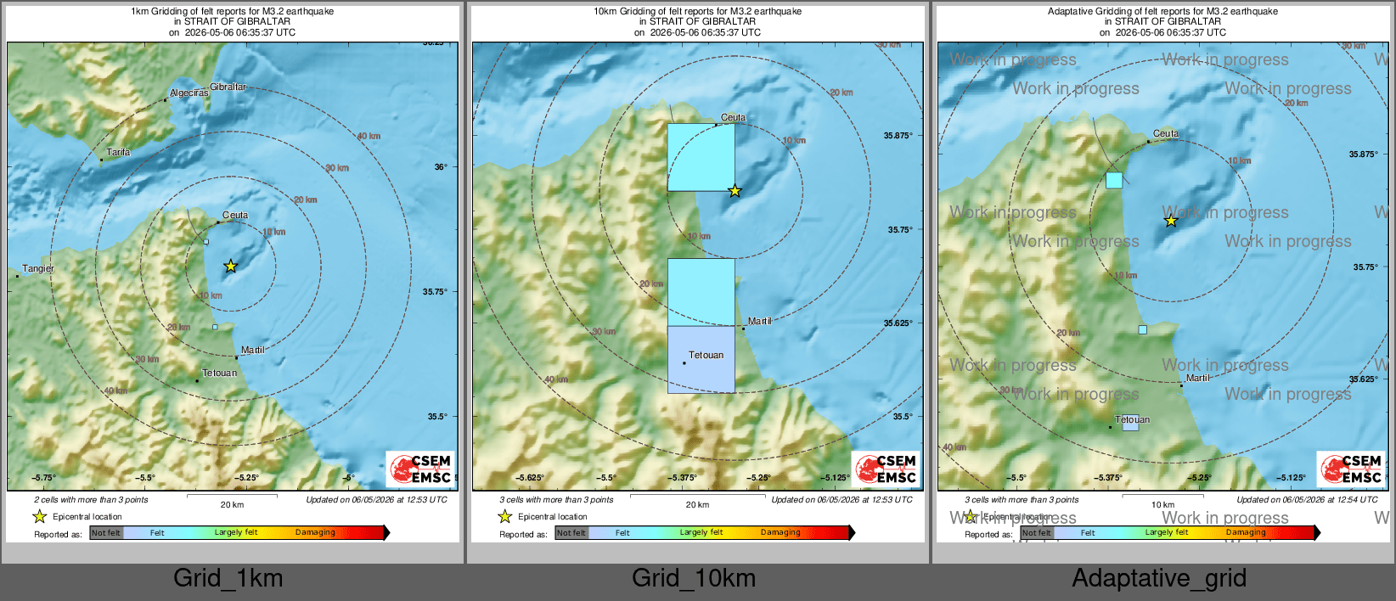Click the 'Felt' legend swatch under Grid_10km
This screenshot has height=601, width=1396.
pos(622,532)
